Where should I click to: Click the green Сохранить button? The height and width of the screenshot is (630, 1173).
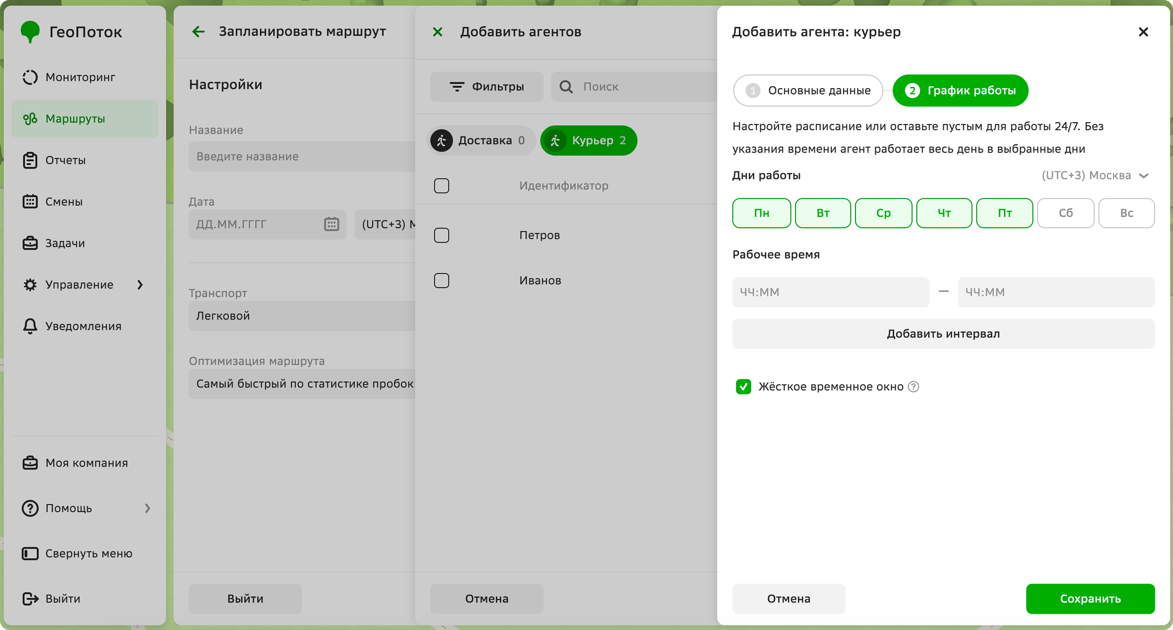click(x=1090, y=599)
